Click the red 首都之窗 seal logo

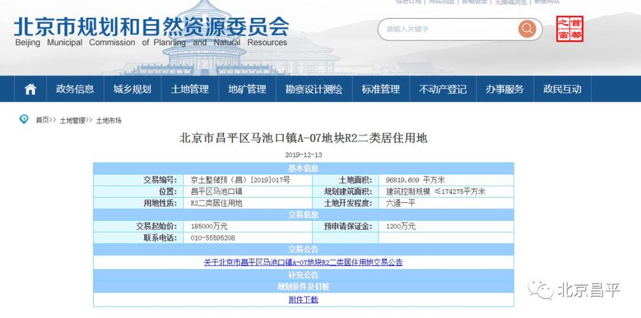pos(570,29)
